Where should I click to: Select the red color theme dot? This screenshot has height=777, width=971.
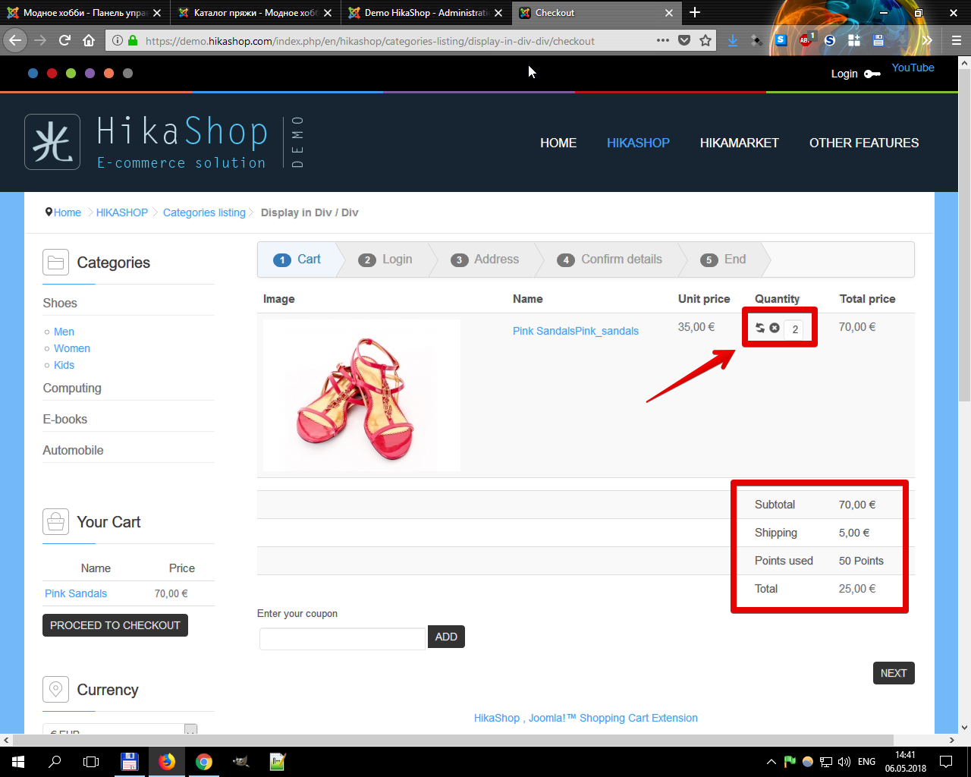[x=52, y=73]
